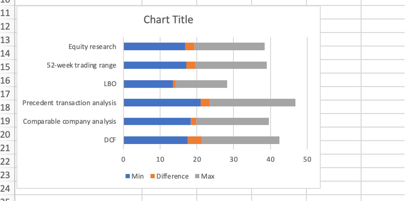Select the gray Max legend swatch
405x201 pixels.
197,176
